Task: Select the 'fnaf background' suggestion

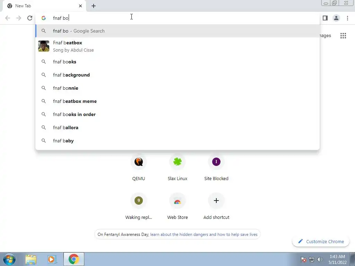Action: click(x=178, y=75)
